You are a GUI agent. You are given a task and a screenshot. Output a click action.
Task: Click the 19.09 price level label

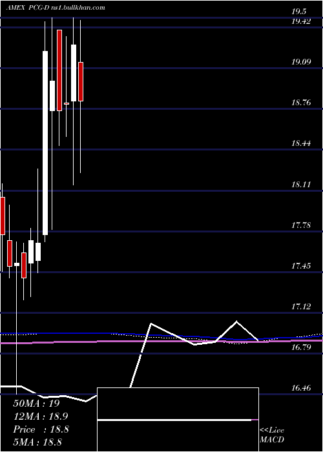302,61
